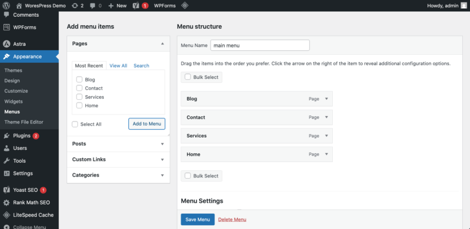This screenshot has width=470, height=229.
Task: Click the red Yoast SEO notification badge
Action: (43, 190)
